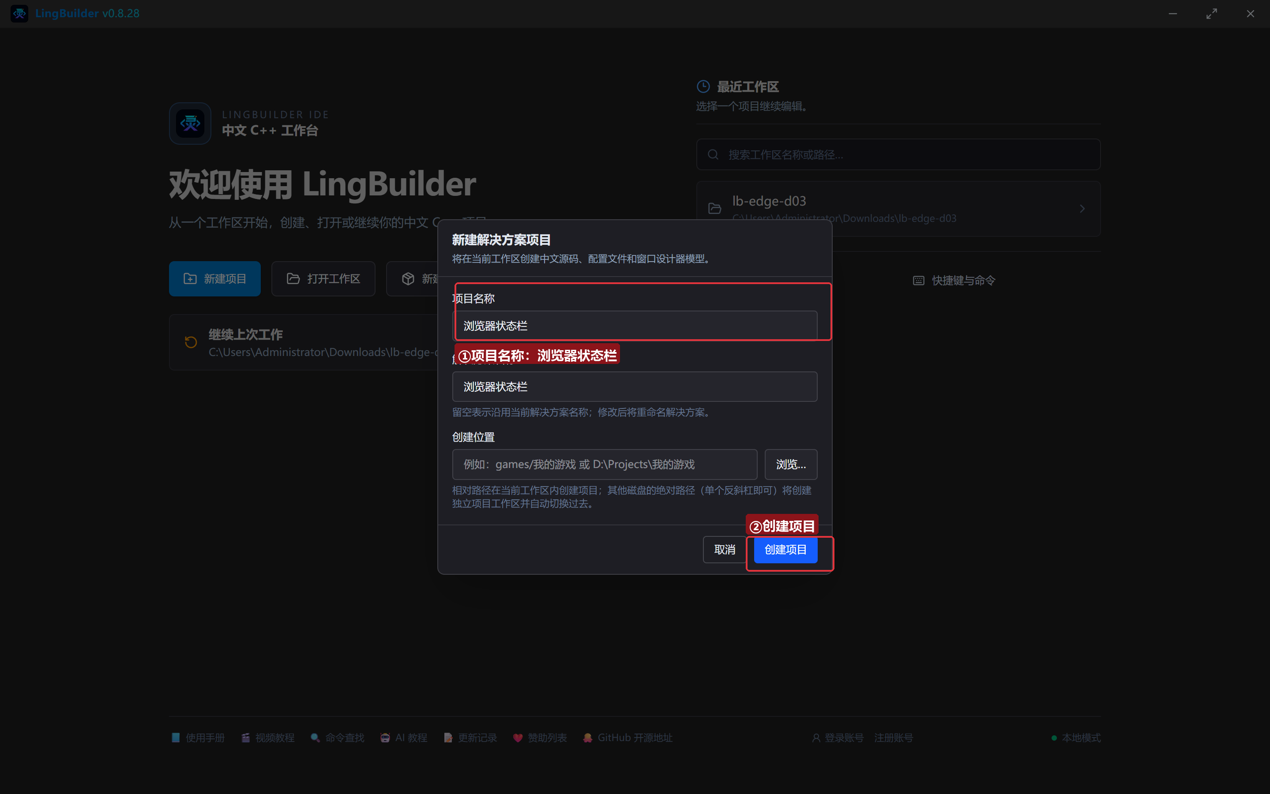Viewport: 1270px width, 794px height.
Task: Focus the 搜索工作区名称或路径 search box
Action: pos(898,154)
